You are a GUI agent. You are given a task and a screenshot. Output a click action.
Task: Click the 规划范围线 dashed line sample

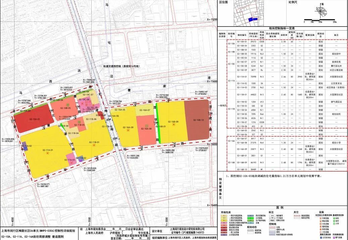pyautogui.click(x=297, y=215)
